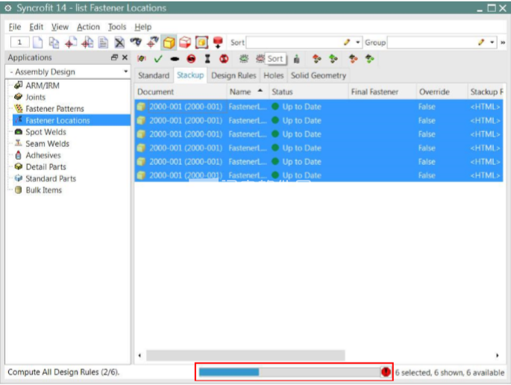Screen dimensions: 511x385
Task: Click the pencil icon in Group field
Action: point(481,43)
